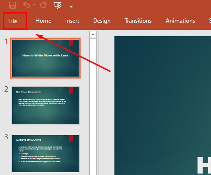The height and width of the screenshot is (175, 211).
Task: Select slide 1 thumbnail titled How to Write More
Action: point(45,58)
